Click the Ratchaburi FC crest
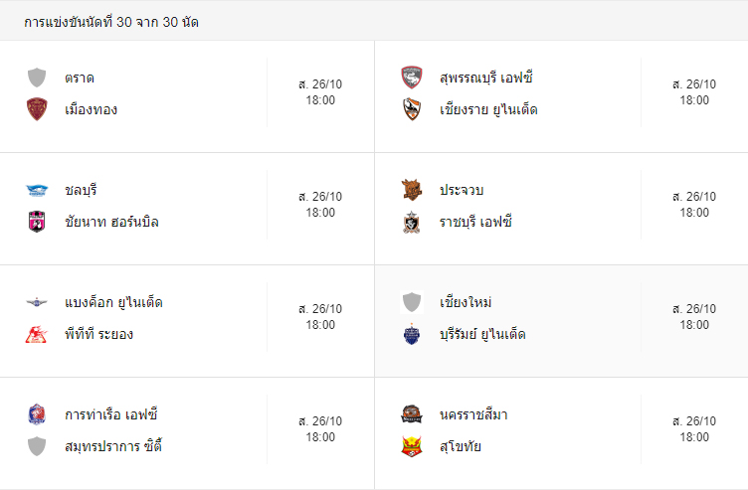Image resolution: width=748 pixels, height=490 pixels. (x=411, y=222)
